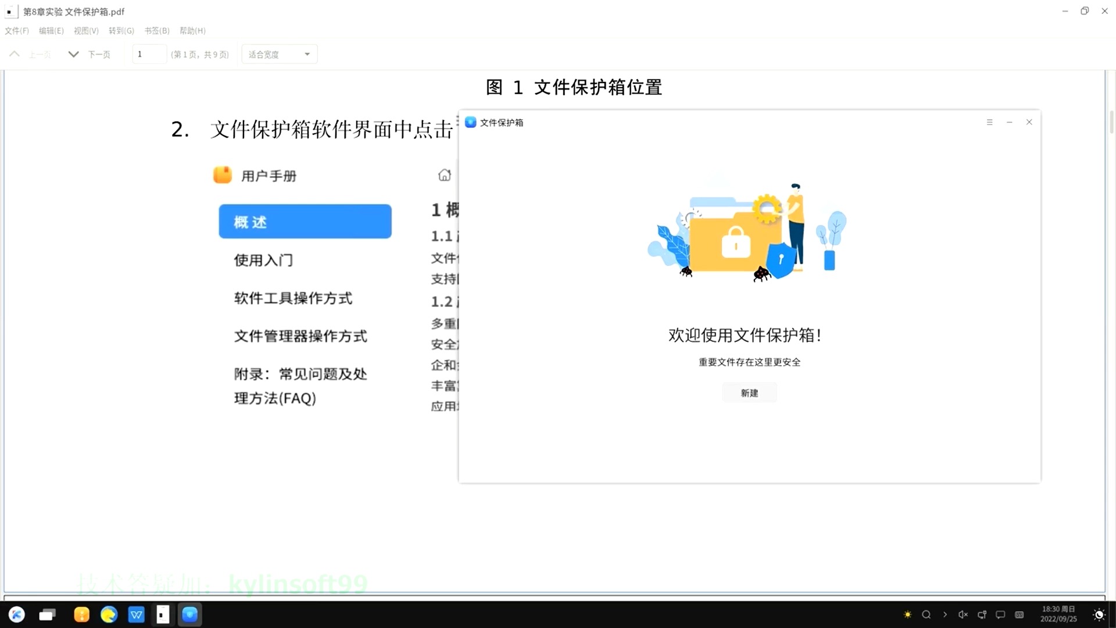Open the 适合宽度 zoom dropdown
The width and height of the screenshot is (1116, 628).
pyautogui.click(x=279, y=53)
